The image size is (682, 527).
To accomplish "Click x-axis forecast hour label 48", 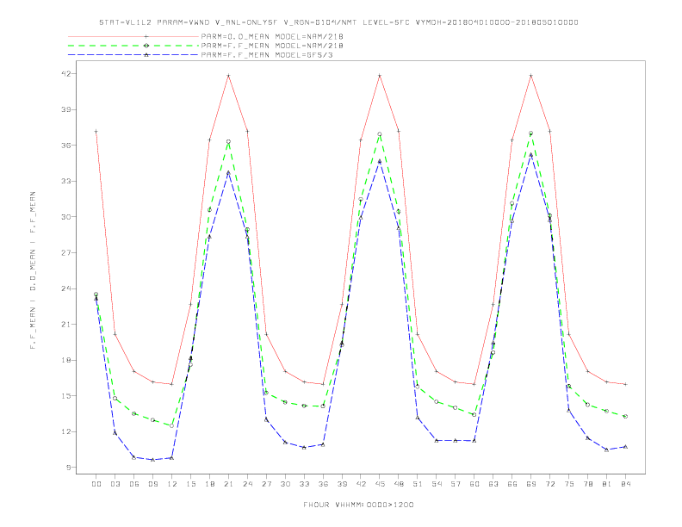I will click(x=399, y=484).
